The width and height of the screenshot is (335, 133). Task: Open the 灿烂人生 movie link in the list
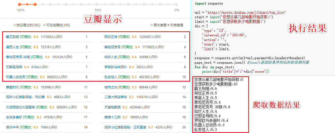click(111, 57)
